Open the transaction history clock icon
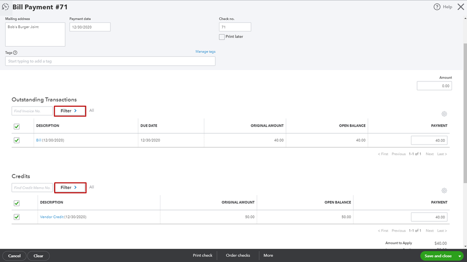 point(5,7)
